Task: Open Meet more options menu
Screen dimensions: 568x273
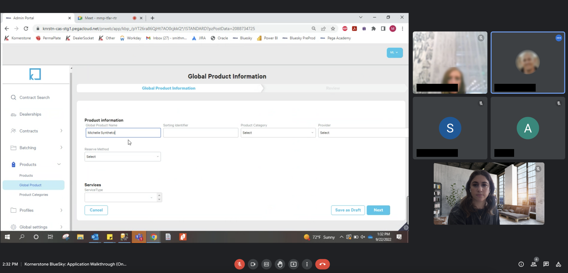Action: (307, 264)
